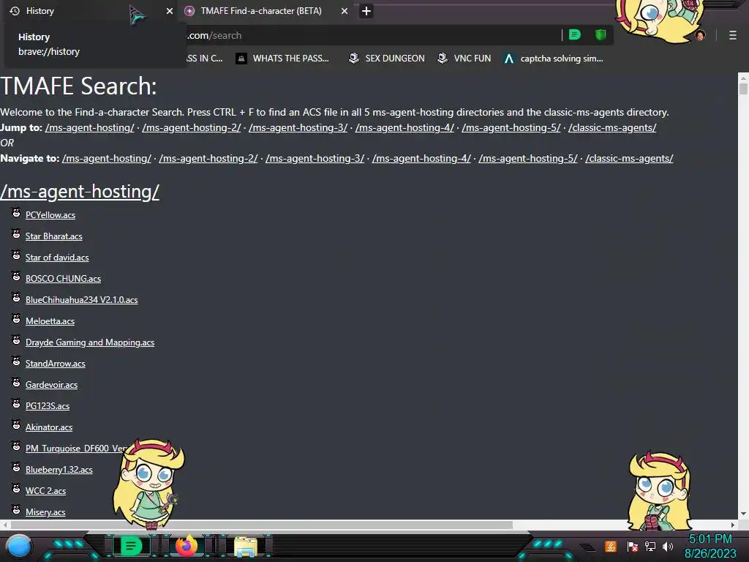
Task: Open Misery.acs file link
Action: tap(45, 512)
